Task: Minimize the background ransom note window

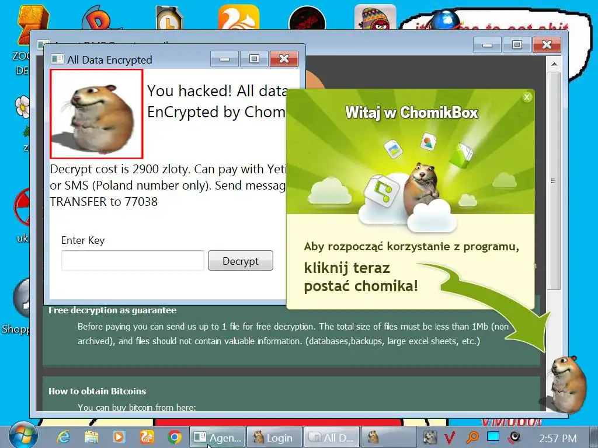Action: point(487,45)
